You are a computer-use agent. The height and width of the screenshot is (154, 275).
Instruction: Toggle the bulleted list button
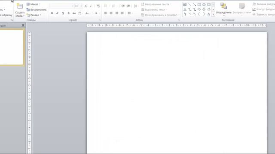click(106, 6)
